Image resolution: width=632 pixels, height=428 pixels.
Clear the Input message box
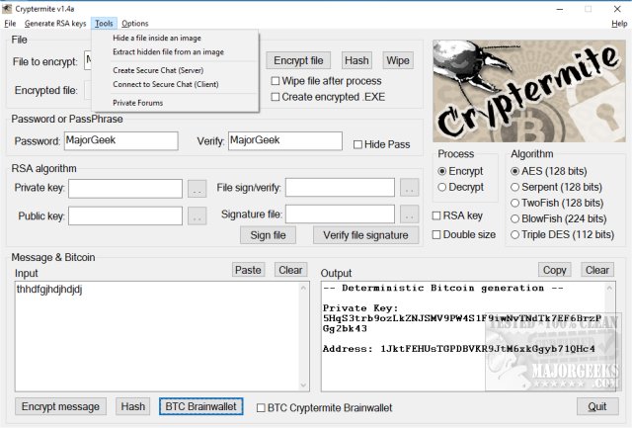(x=290, y=270)
